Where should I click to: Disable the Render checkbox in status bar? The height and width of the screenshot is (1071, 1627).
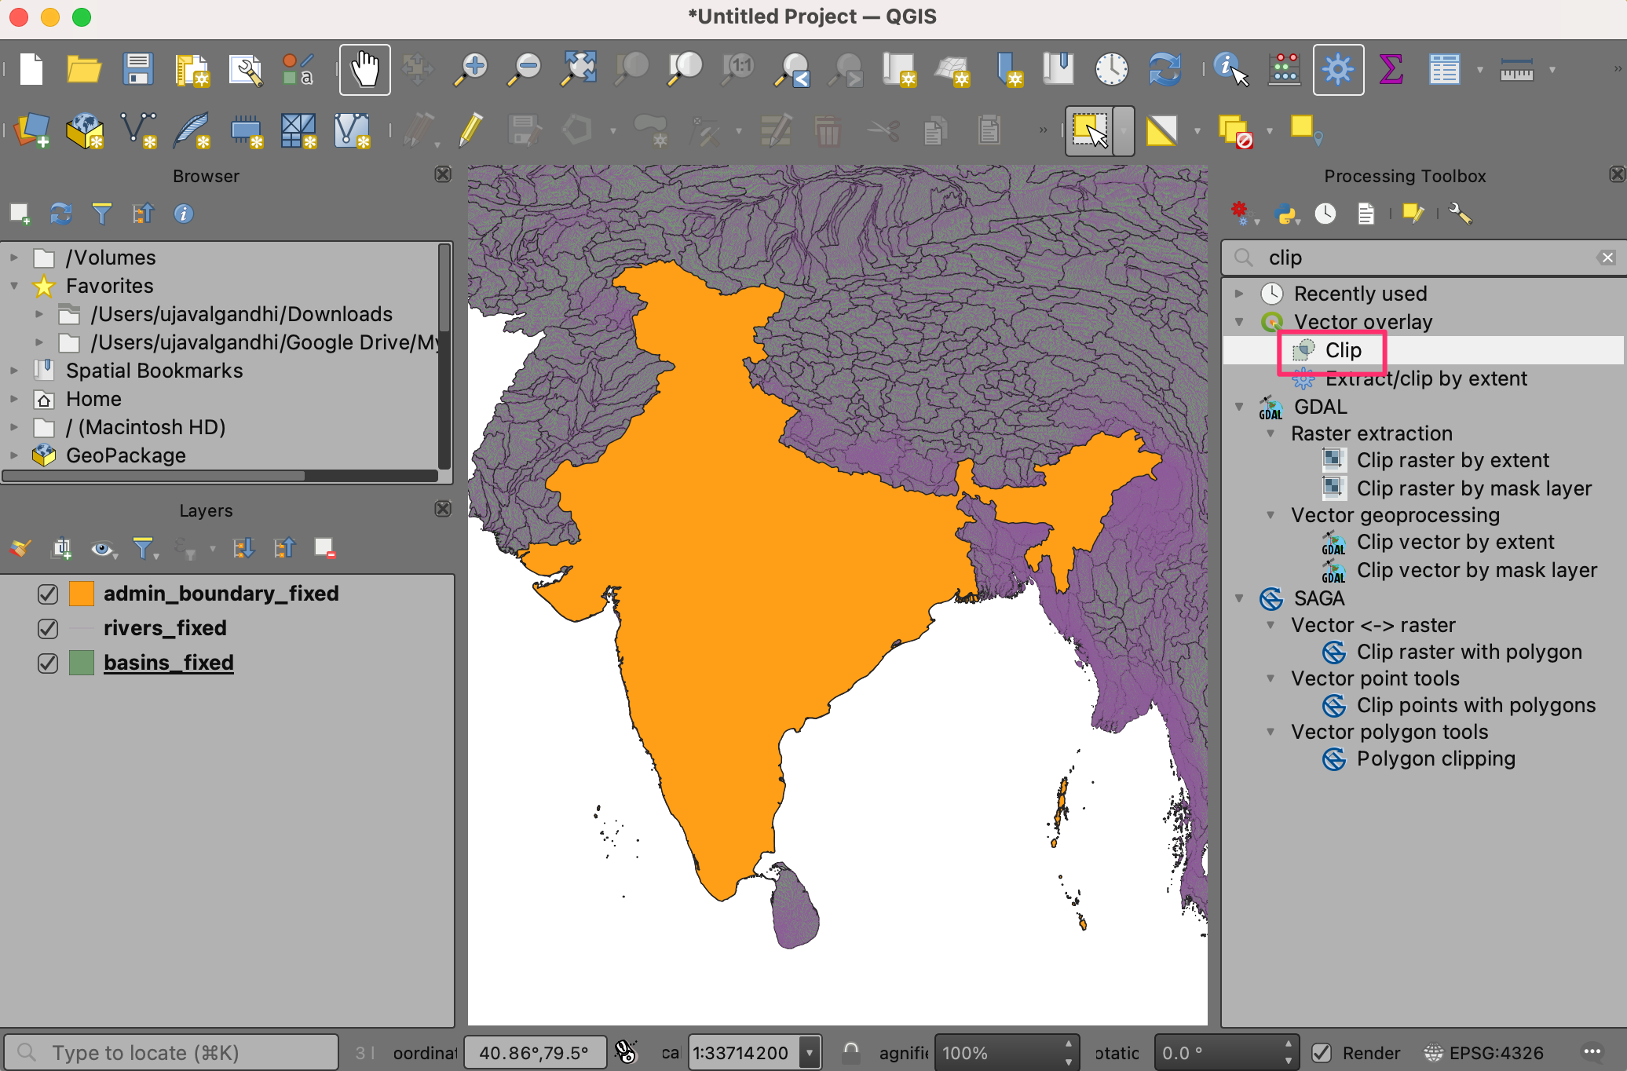point(1322,1053)
